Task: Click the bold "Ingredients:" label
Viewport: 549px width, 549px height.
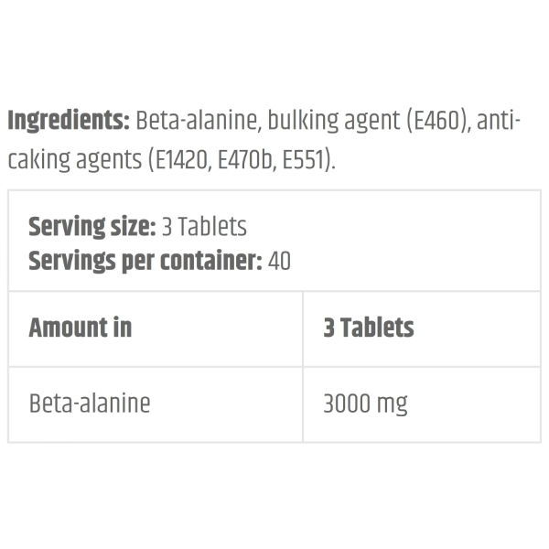Action: point(68,121)
